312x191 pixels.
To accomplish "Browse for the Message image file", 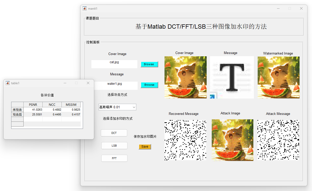I will point(149,85).
